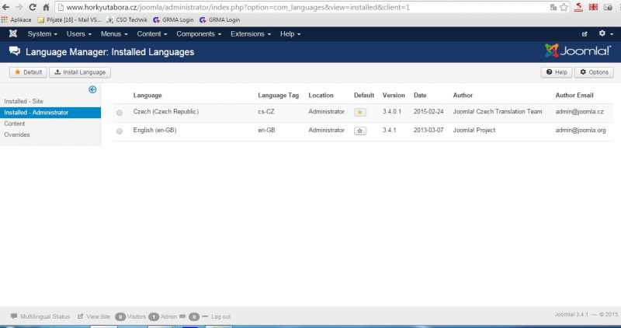The height and width of the screenshot is (328, 621).
Task: Open the settings gear dropdown
Action: pos(605,34)
